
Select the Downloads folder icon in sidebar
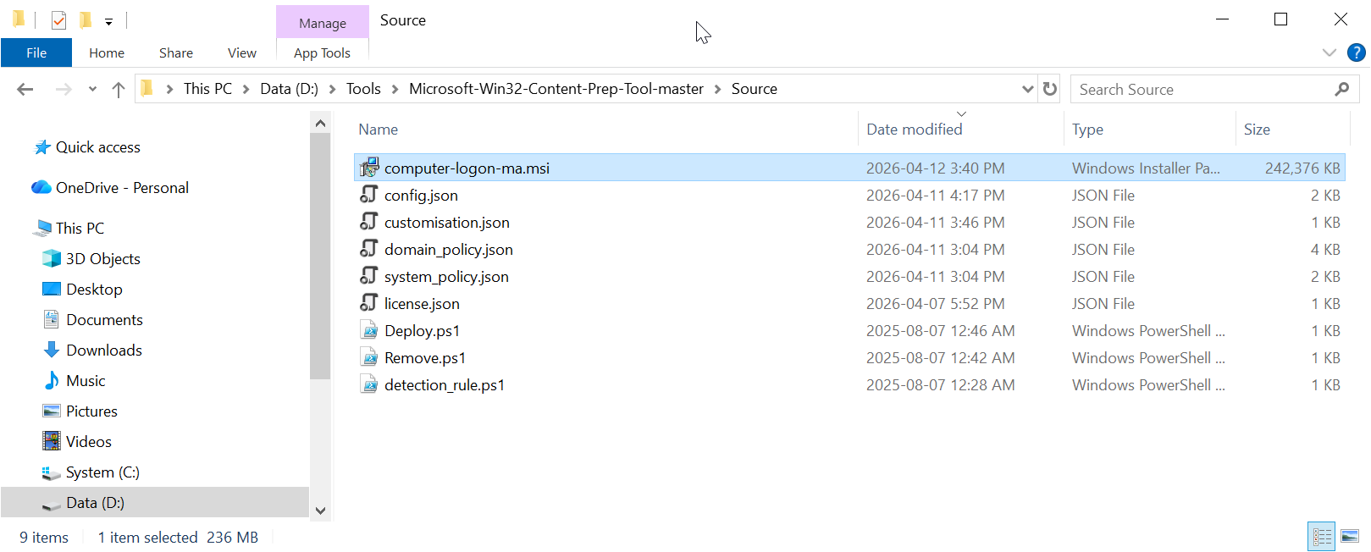click(x=52, y=350)
